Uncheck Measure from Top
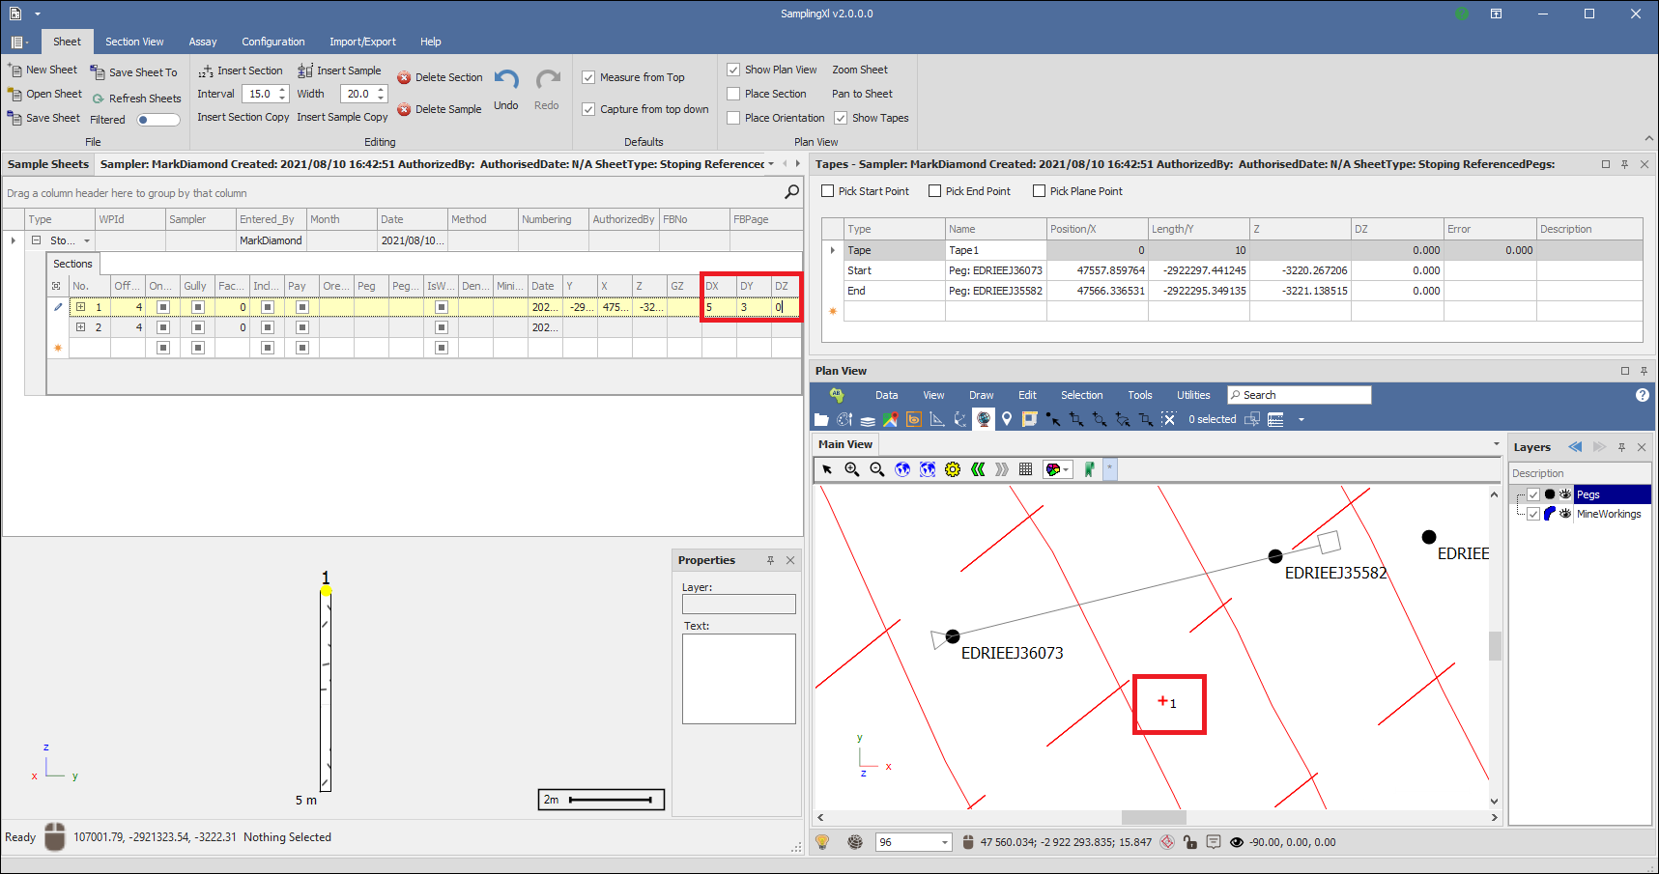The height and width of the screenshot is (874, 1659). pyautogui.click(x=588, y=77)
